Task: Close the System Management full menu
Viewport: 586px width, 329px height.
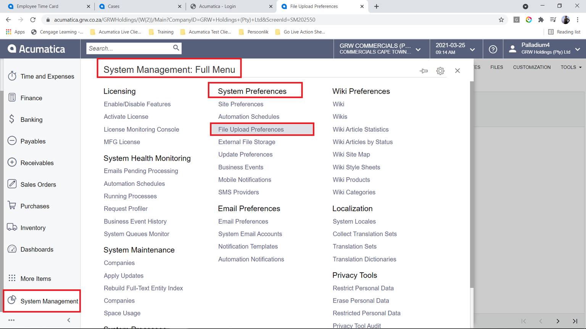Action: [457, 71]
